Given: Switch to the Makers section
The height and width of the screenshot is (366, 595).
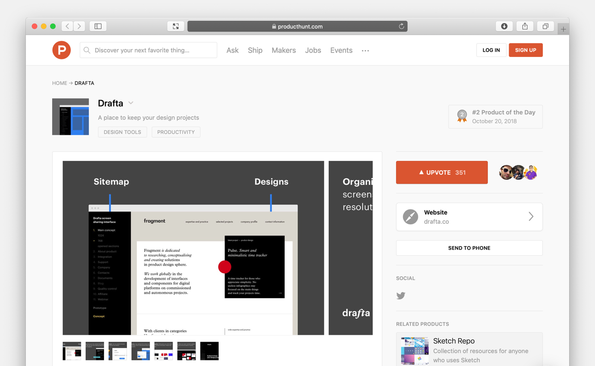Looking at the screenshot, I should tap(283, 50).
